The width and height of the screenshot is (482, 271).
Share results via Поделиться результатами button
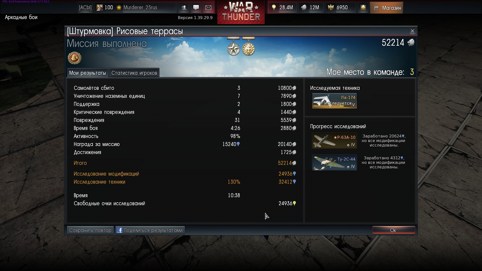[150, 230]
